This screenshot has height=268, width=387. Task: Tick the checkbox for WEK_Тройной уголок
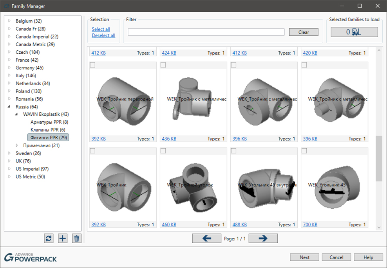click(x=163, y=151)
